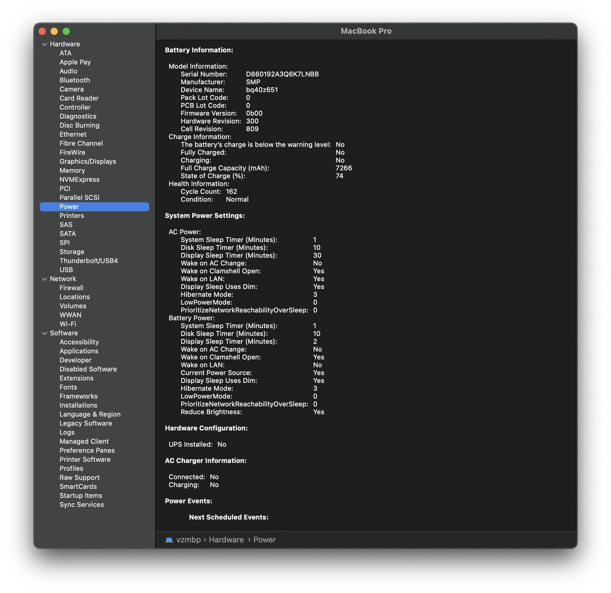This screenshot has width=611, height=593.
Task: Click the highlighted Power sidebar item
Action: click(94, 206)
